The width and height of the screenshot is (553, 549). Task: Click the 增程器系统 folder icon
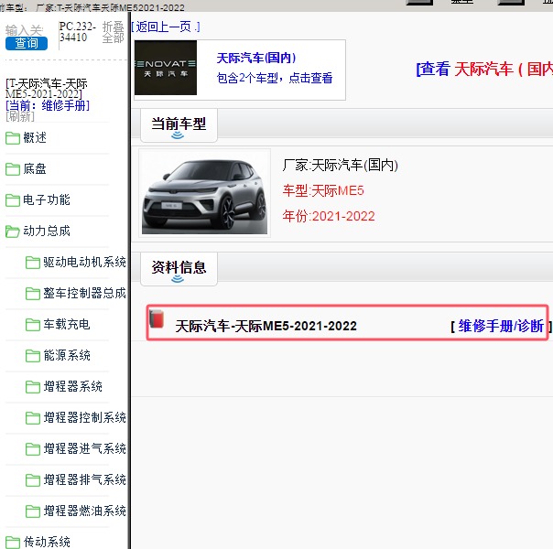pos(33,386)
